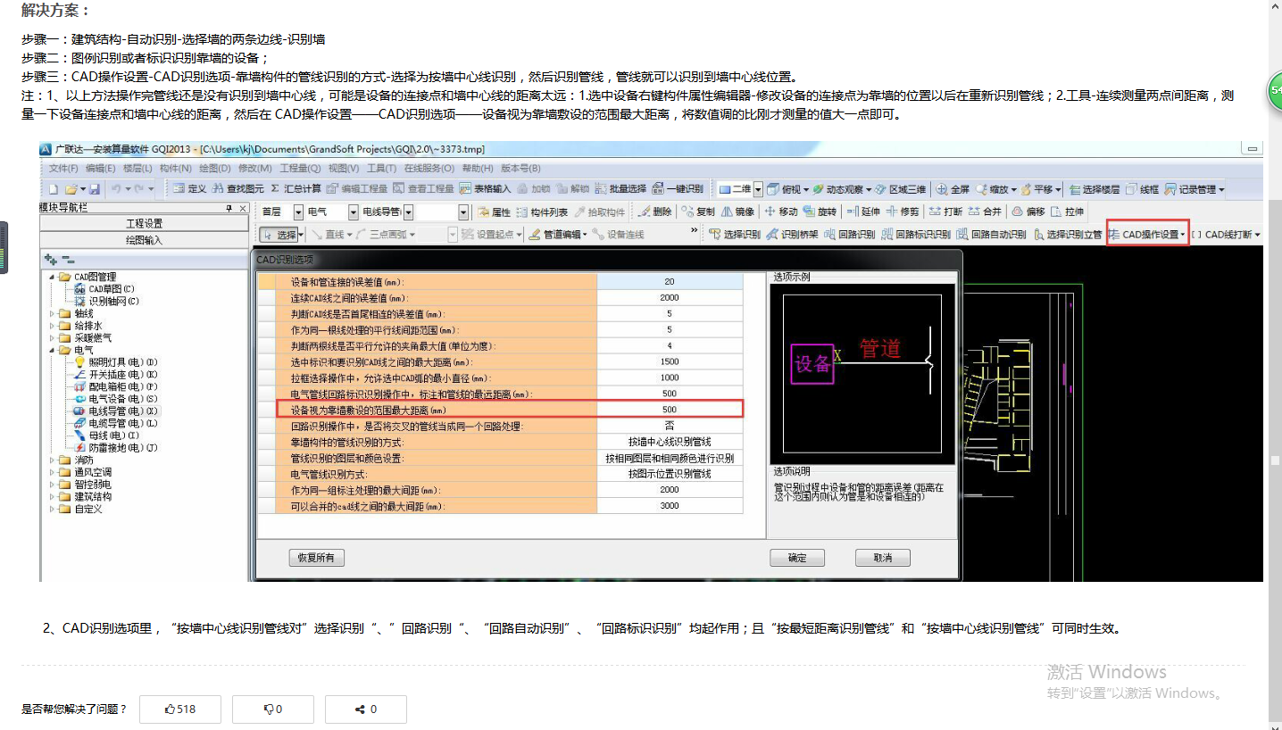This screenshot has width=1282, height=730.
Task: Open 记录管理 dropdown
Action: pyautogui.click(x=1195, y=189)
